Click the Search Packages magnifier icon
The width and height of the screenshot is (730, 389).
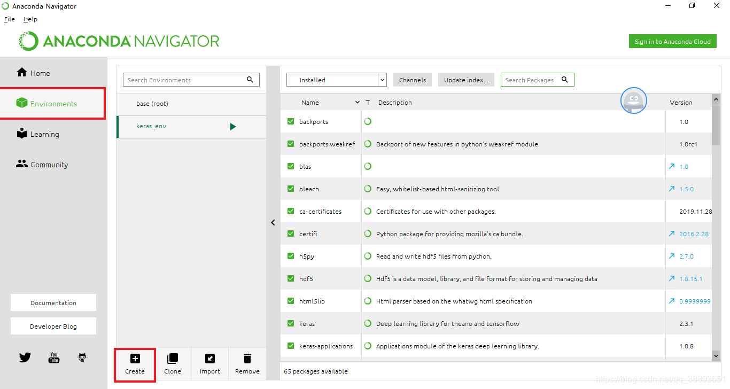tap(564, 80)
